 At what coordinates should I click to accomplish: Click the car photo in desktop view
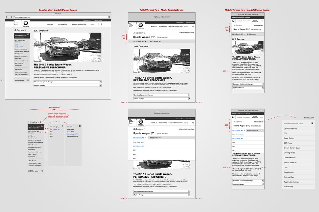click(x=67, y=47)
